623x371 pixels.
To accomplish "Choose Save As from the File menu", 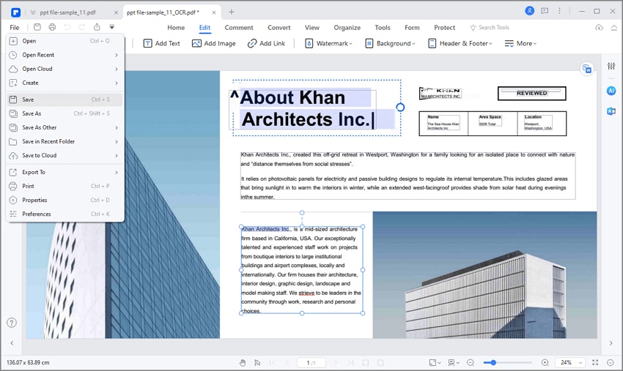I will 65,113.
